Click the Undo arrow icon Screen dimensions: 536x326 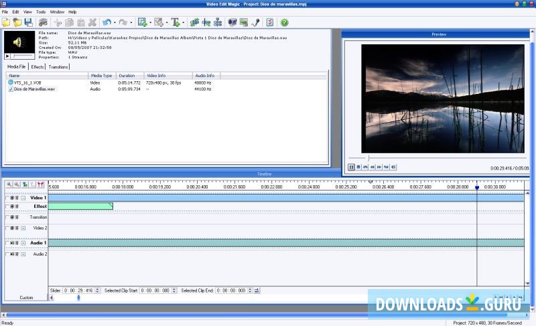107,22
